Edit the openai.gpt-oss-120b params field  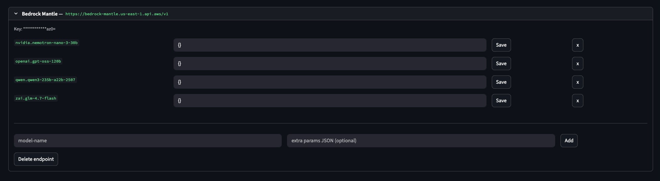pos(330,64)
